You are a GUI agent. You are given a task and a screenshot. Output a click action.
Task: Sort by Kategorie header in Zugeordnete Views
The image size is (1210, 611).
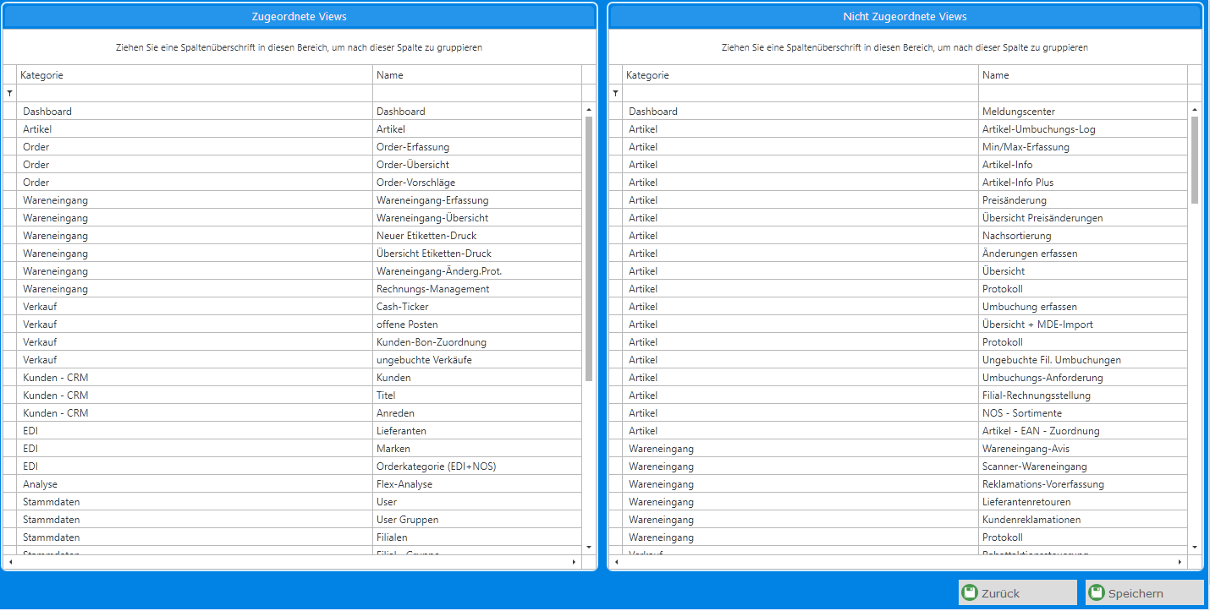[x=195, y=75]
